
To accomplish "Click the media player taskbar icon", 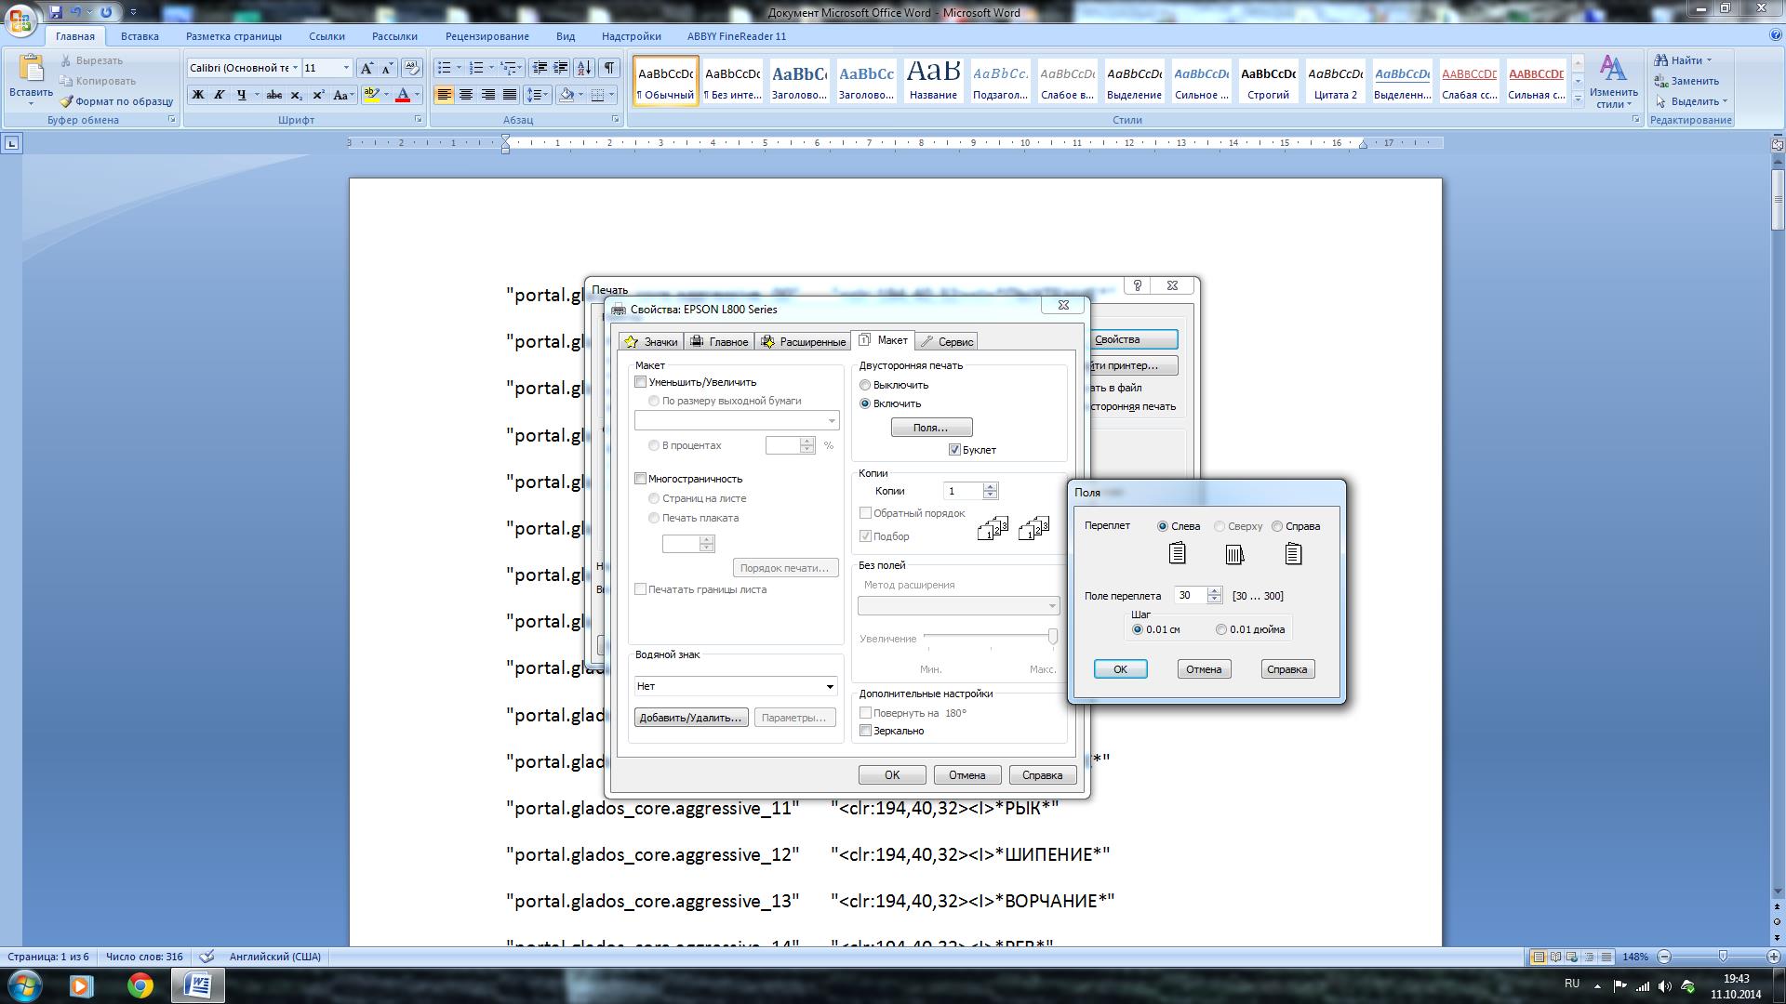I will click(81, 985).
